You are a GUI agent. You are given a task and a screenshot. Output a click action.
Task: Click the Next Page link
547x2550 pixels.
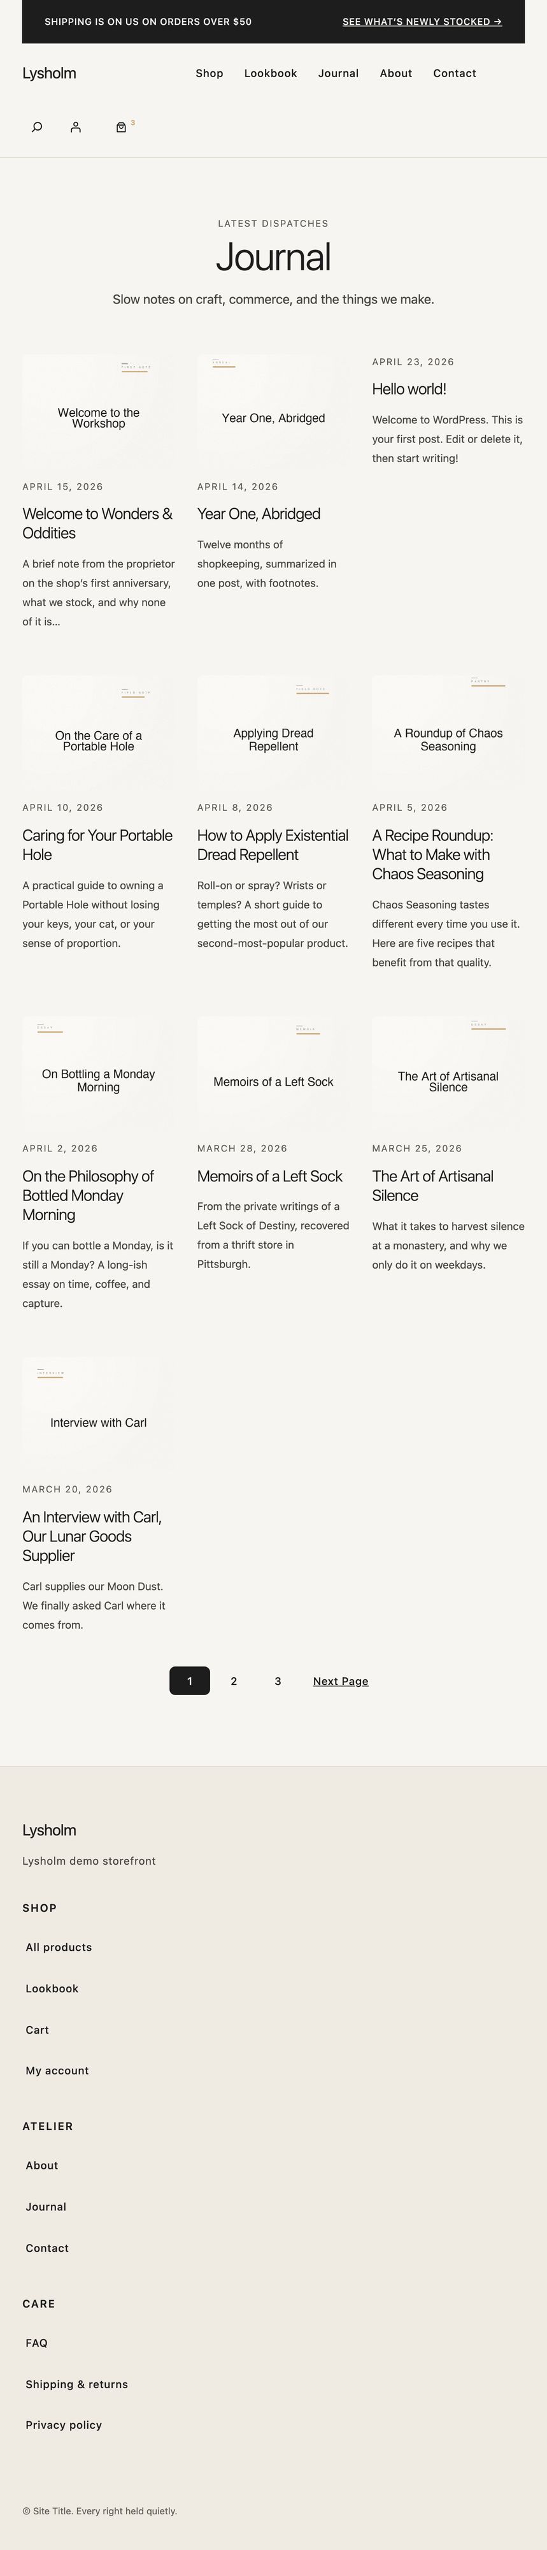coord(340,1681)
